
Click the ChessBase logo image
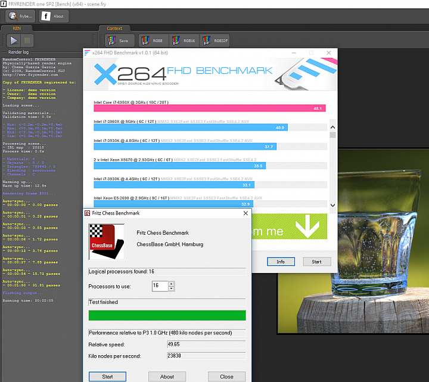(x=107, y=241)
